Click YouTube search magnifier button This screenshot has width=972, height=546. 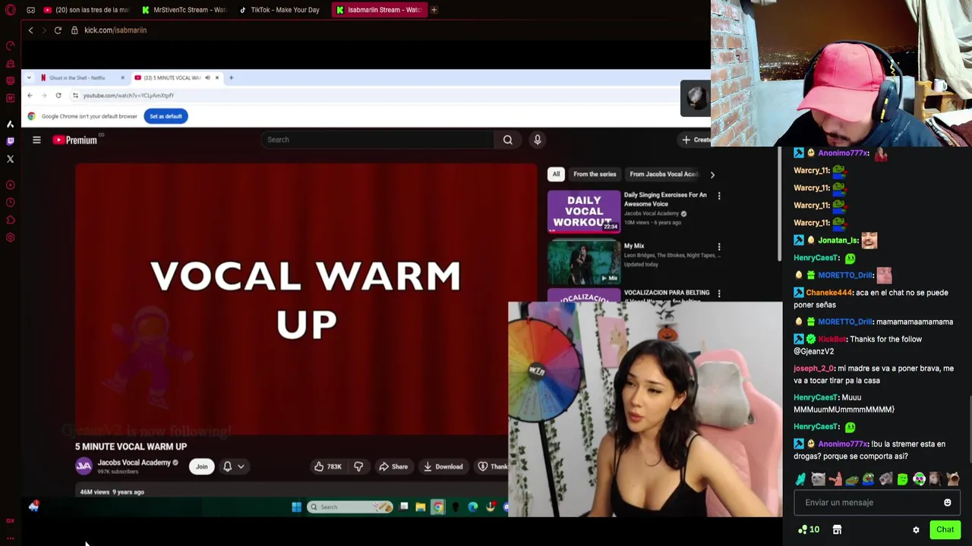(x=508, y=140)
